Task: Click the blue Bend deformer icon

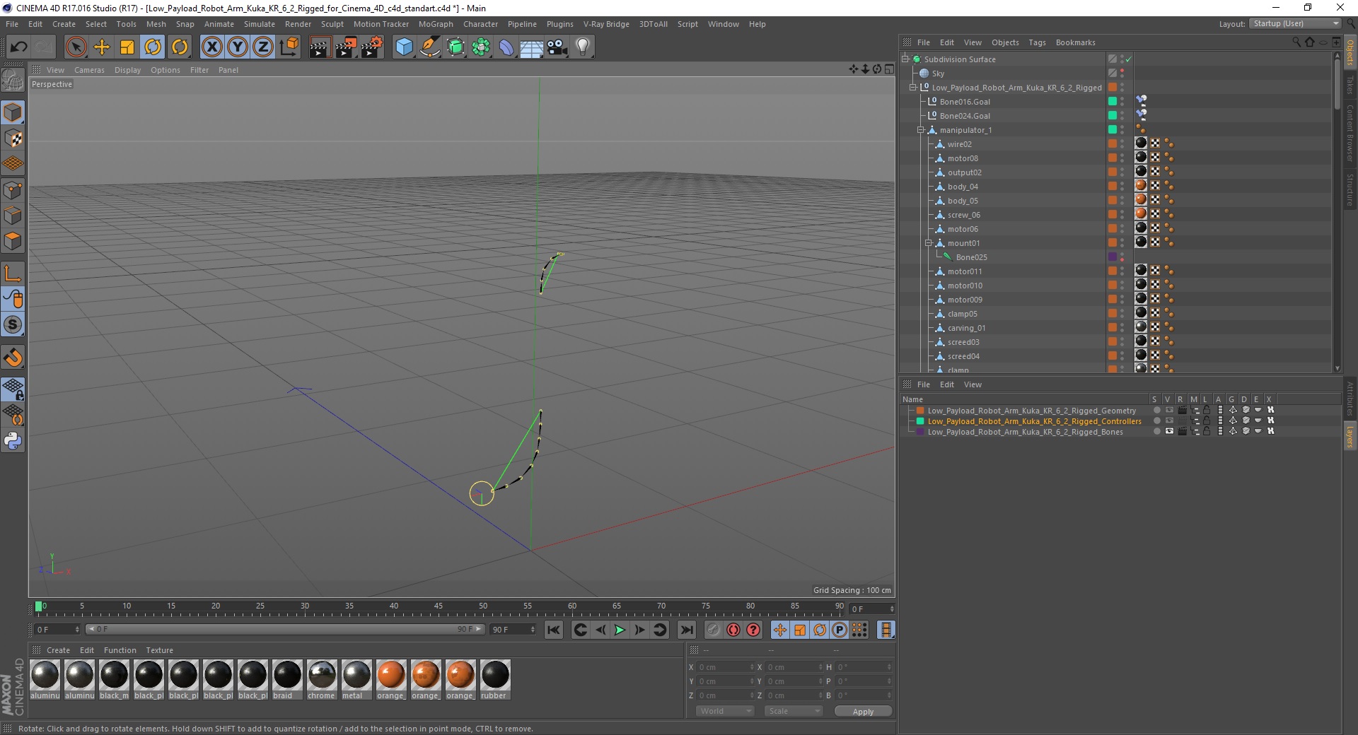Action: click(506, 47)
